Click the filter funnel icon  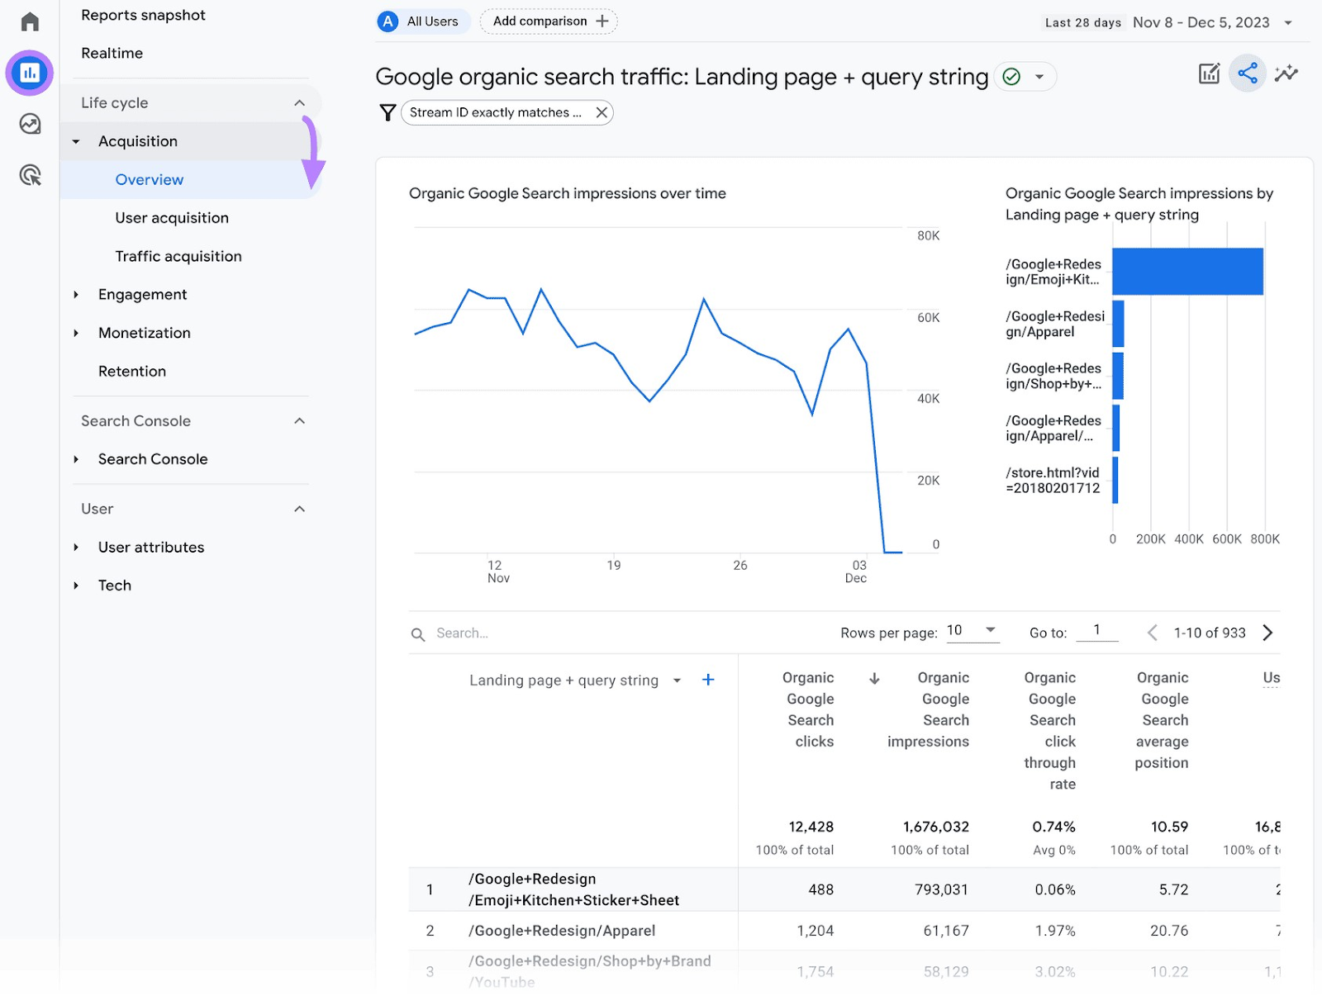click(387, 112)
